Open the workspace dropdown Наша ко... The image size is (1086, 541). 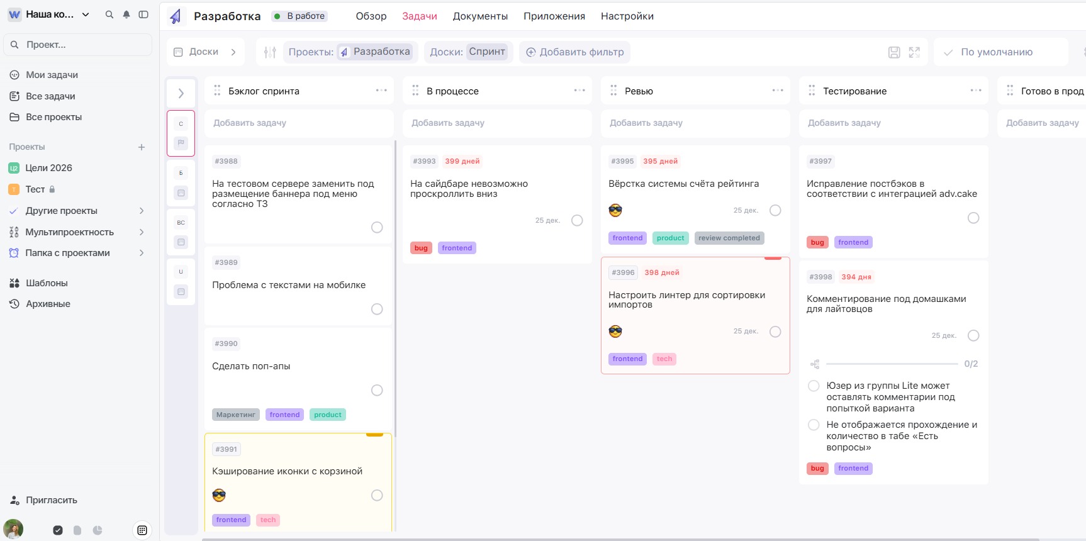50,14
